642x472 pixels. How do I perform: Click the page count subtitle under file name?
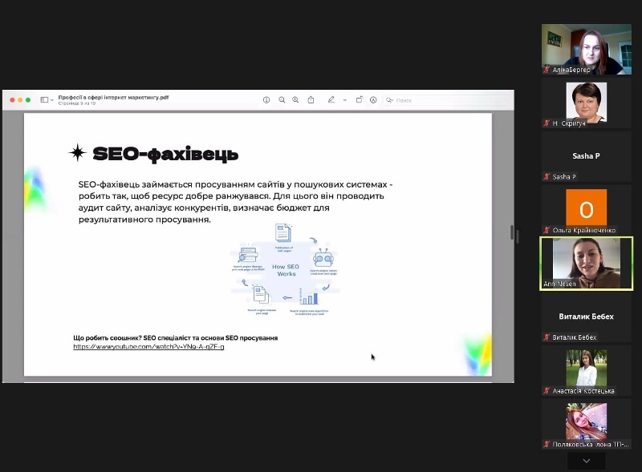pyautogui.click(x=77, y=103)
